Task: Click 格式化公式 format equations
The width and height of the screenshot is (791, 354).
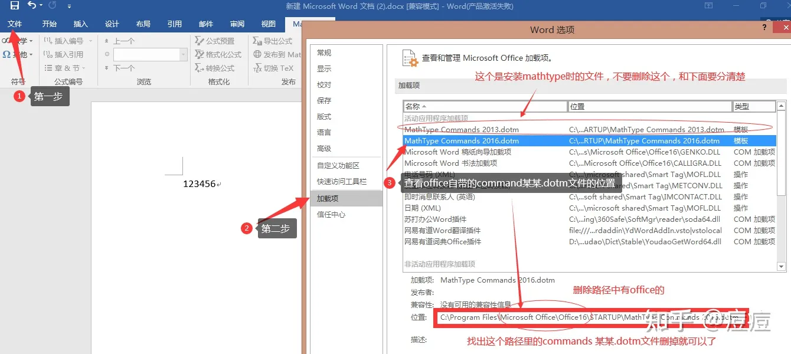Action: [218, 54]
